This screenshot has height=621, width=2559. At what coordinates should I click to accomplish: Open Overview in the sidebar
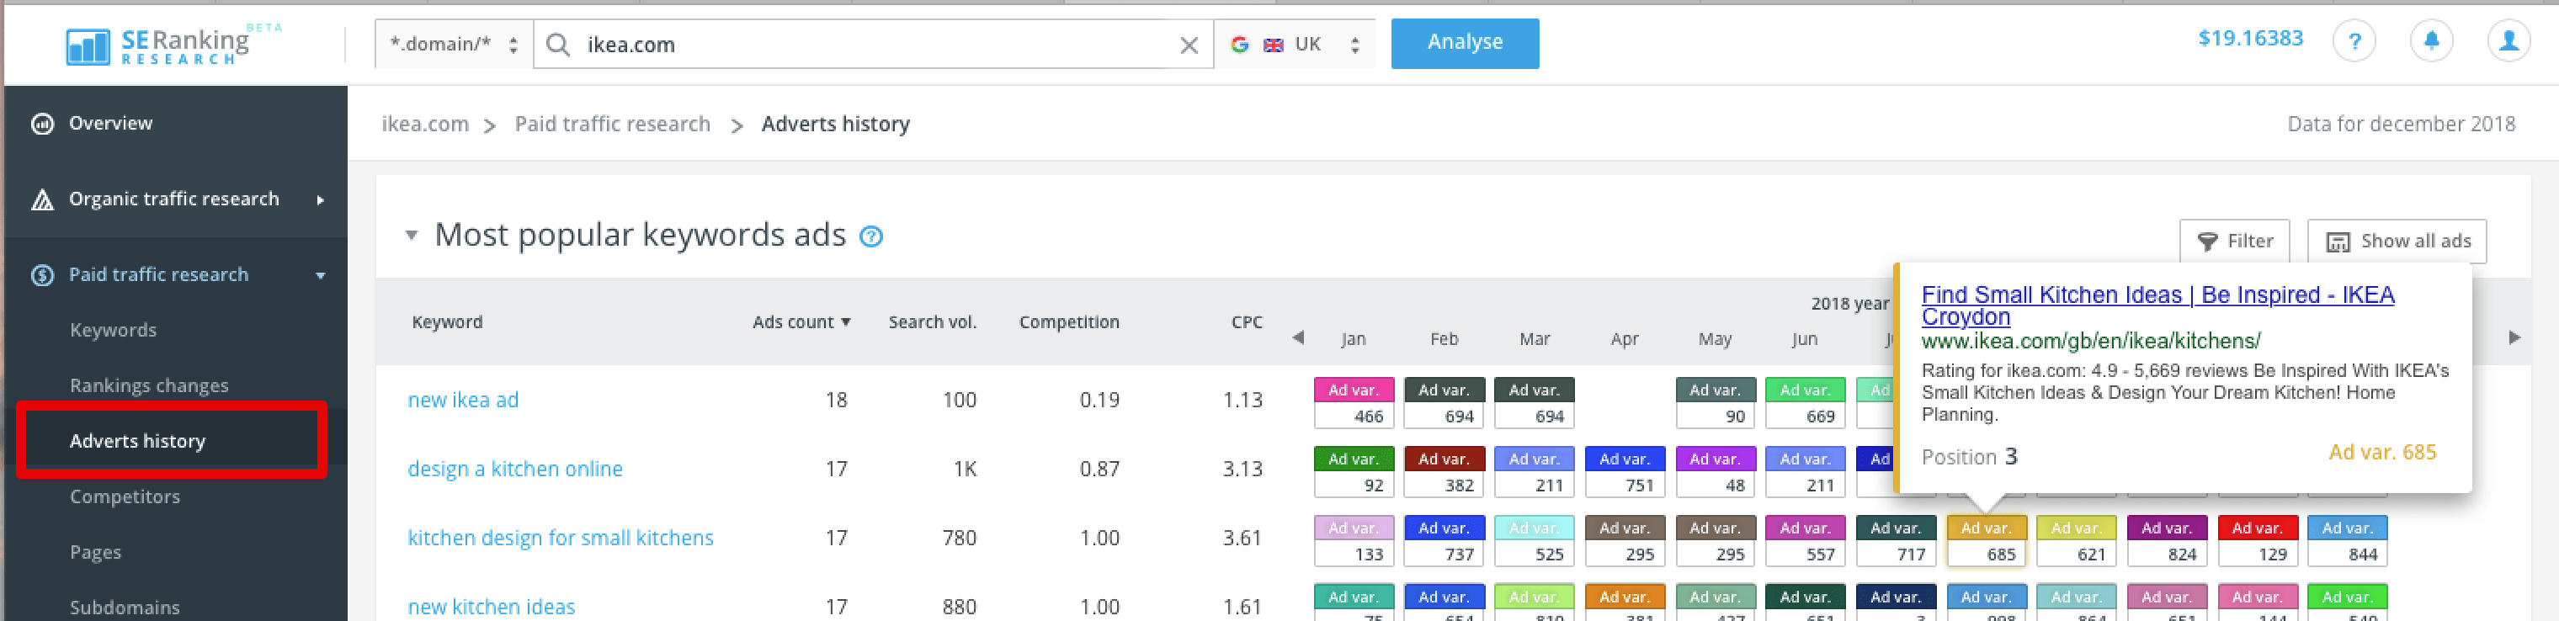(110, 123)
